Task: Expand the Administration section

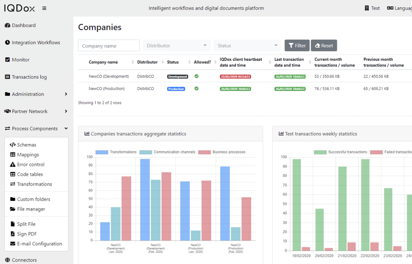Action: [26, 94]
